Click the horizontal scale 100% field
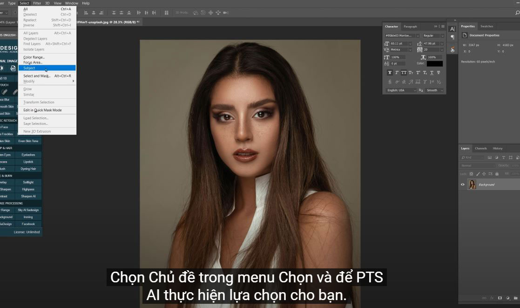The height and width of the screenshot is (308, 520). point(435,57)
